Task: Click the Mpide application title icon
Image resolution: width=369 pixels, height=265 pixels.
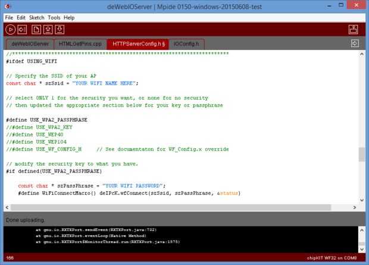Action: pos(7,7)
